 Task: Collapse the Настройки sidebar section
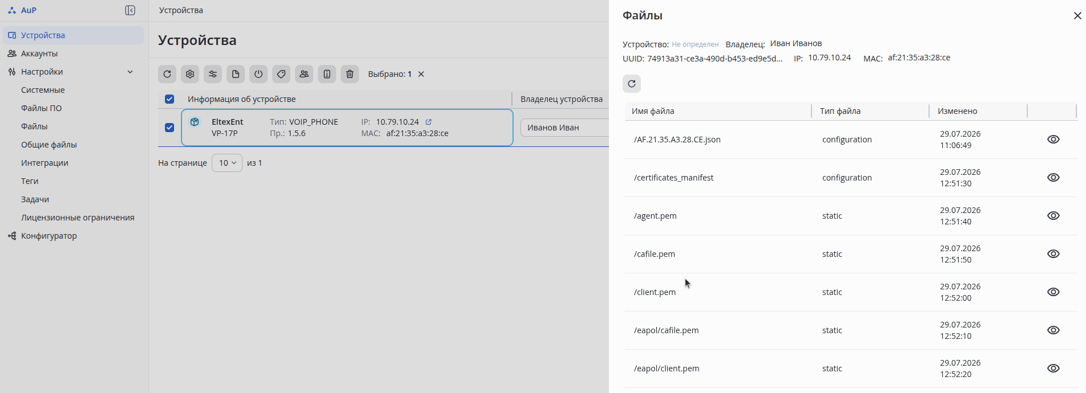point(130,72)
